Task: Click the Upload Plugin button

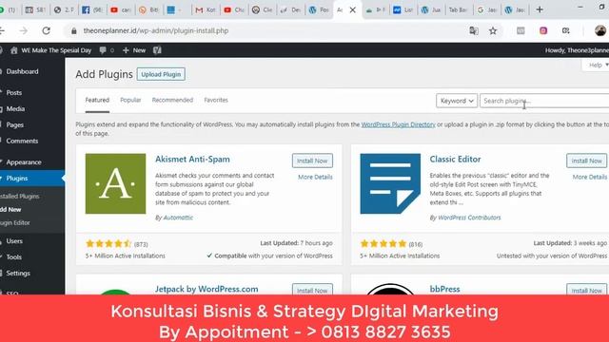Action: tap(161, 74)
